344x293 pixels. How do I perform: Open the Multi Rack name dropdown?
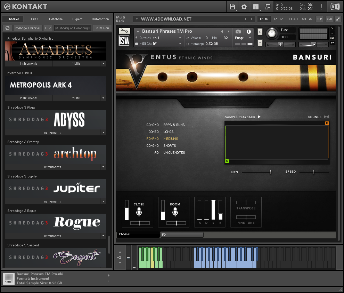(x=137, y=19)
